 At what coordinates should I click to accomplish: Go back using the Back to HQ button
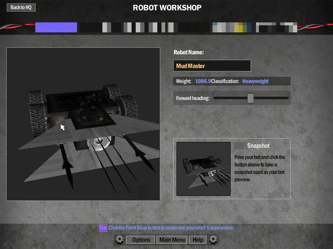click(21, 7)
